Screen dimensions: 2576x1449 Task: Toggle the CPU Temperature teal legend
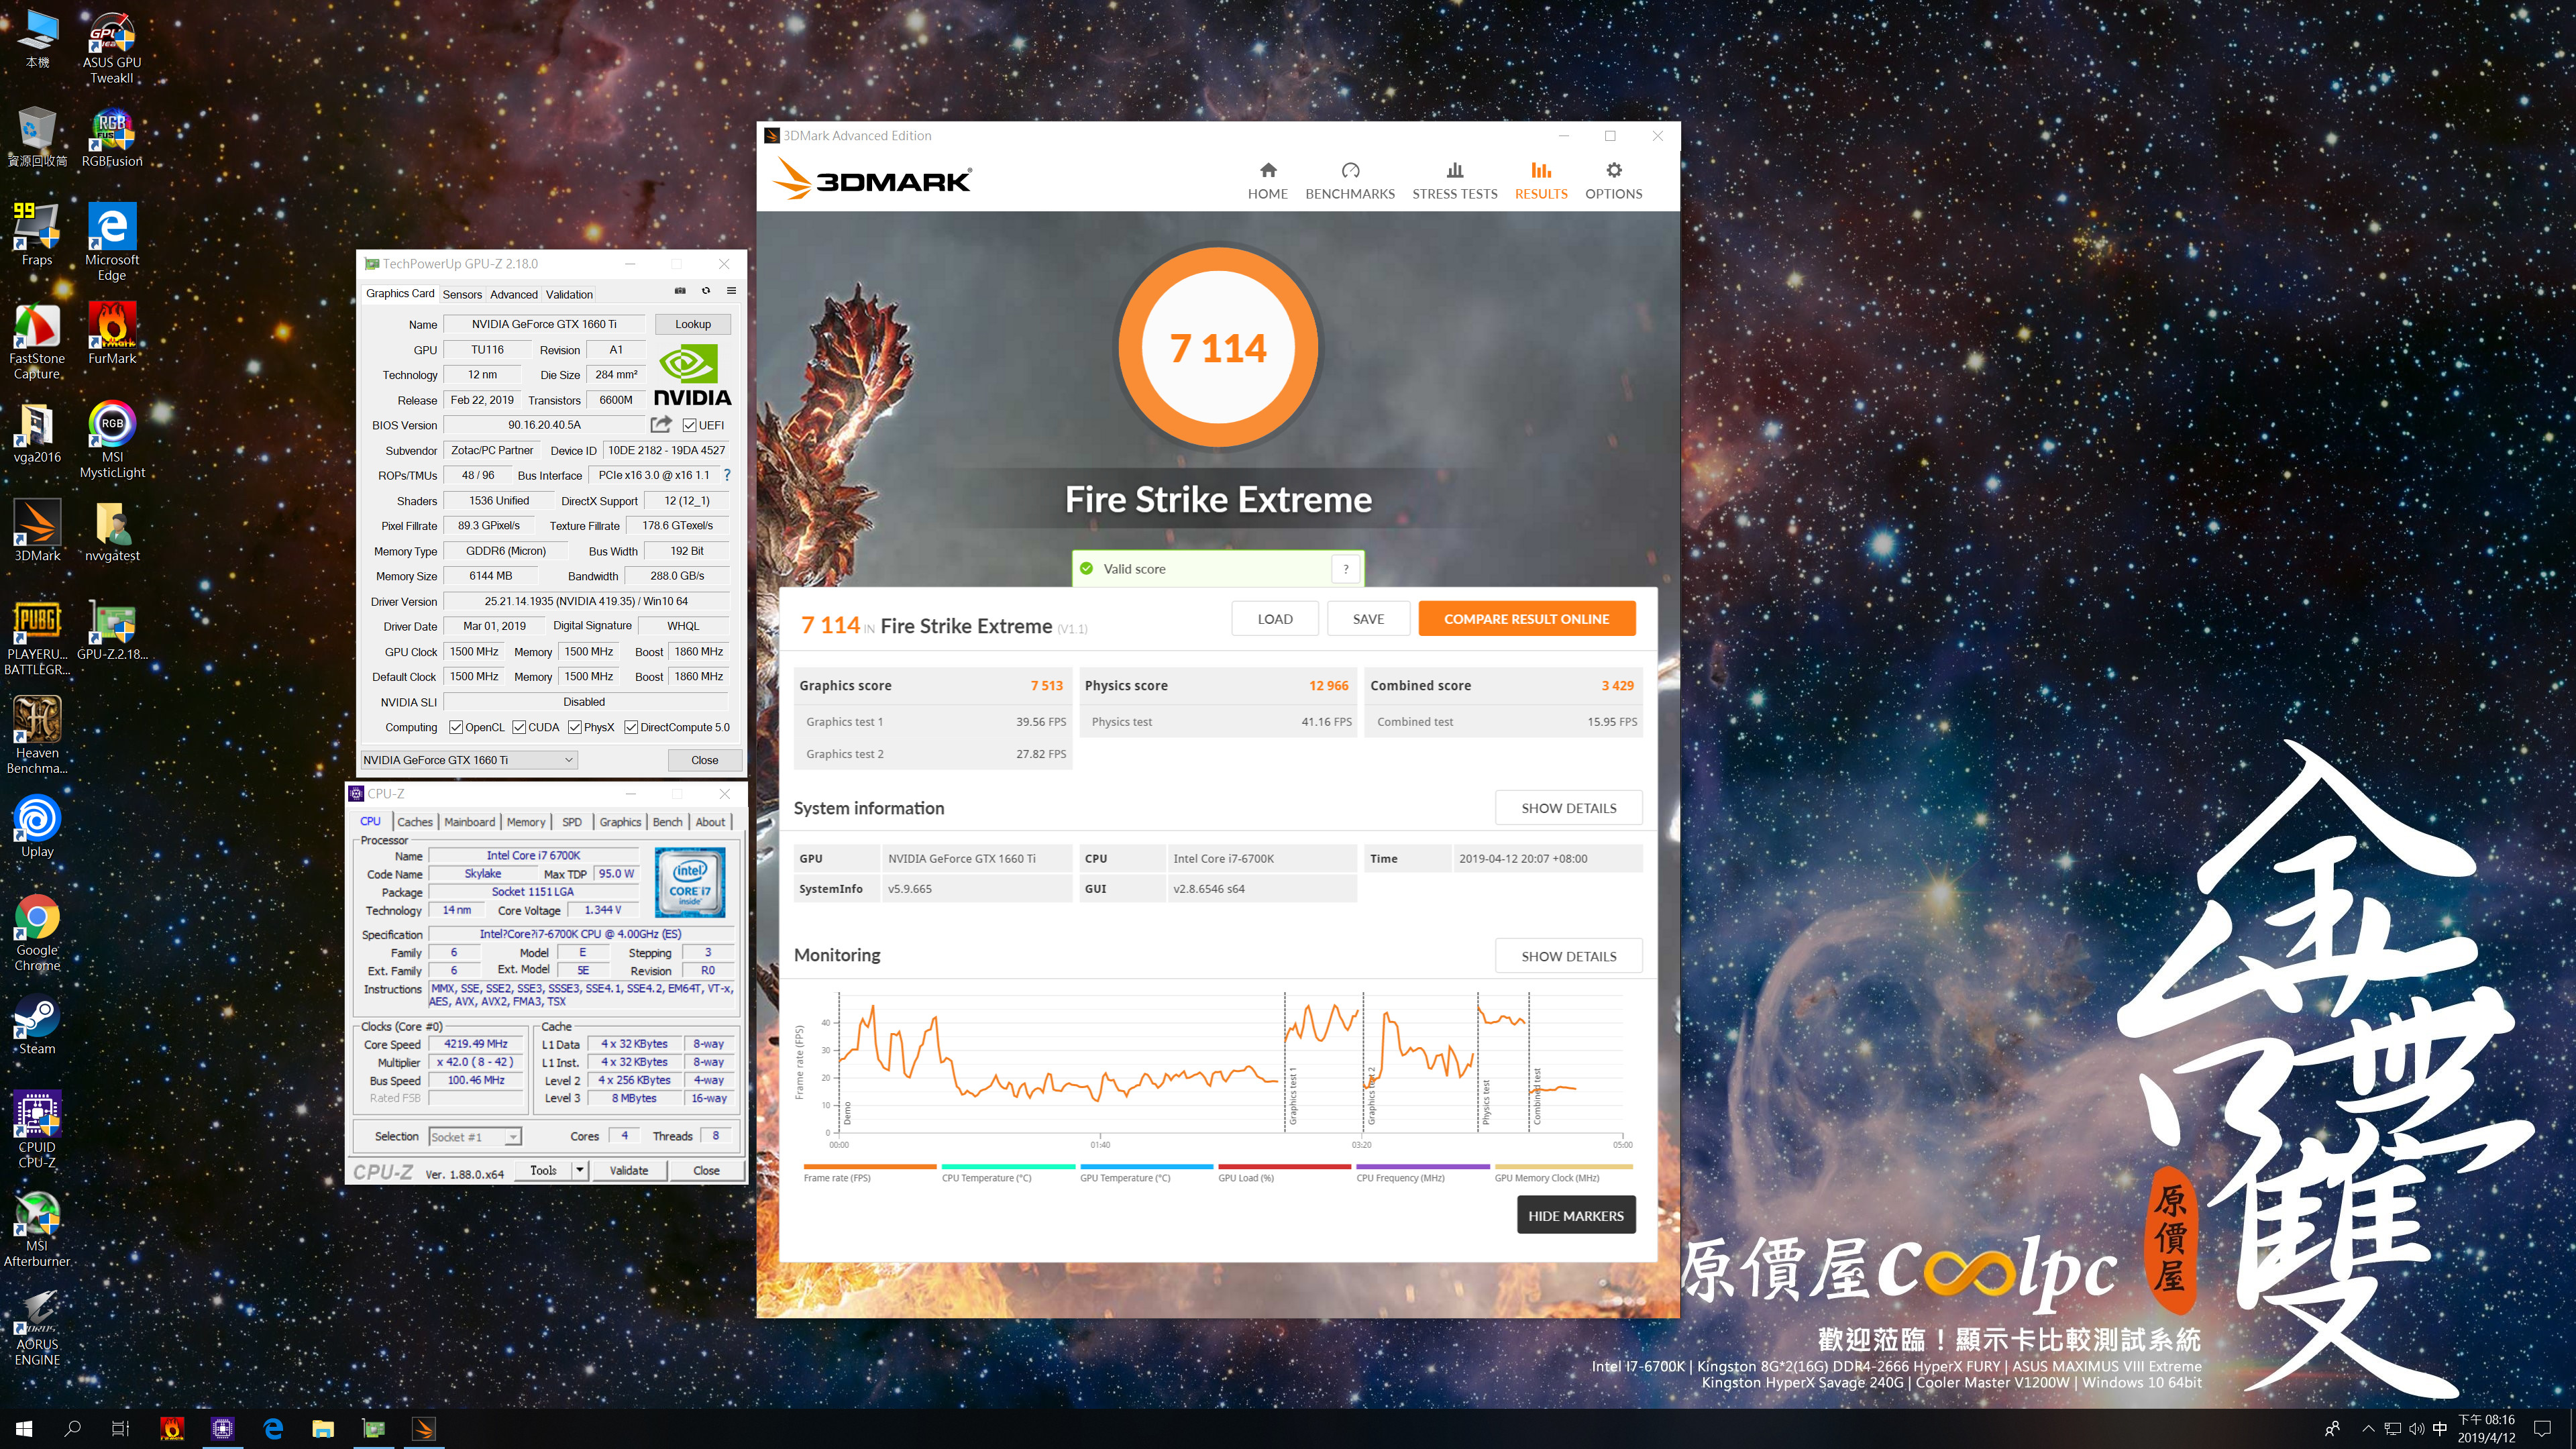1007,1173
